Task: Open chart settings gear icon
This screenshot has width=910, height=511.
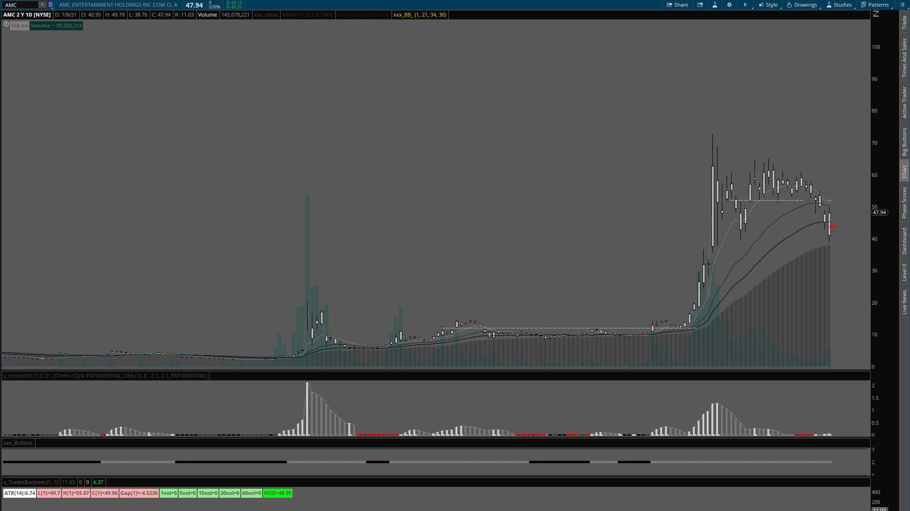Action: (x=729, y=5)
